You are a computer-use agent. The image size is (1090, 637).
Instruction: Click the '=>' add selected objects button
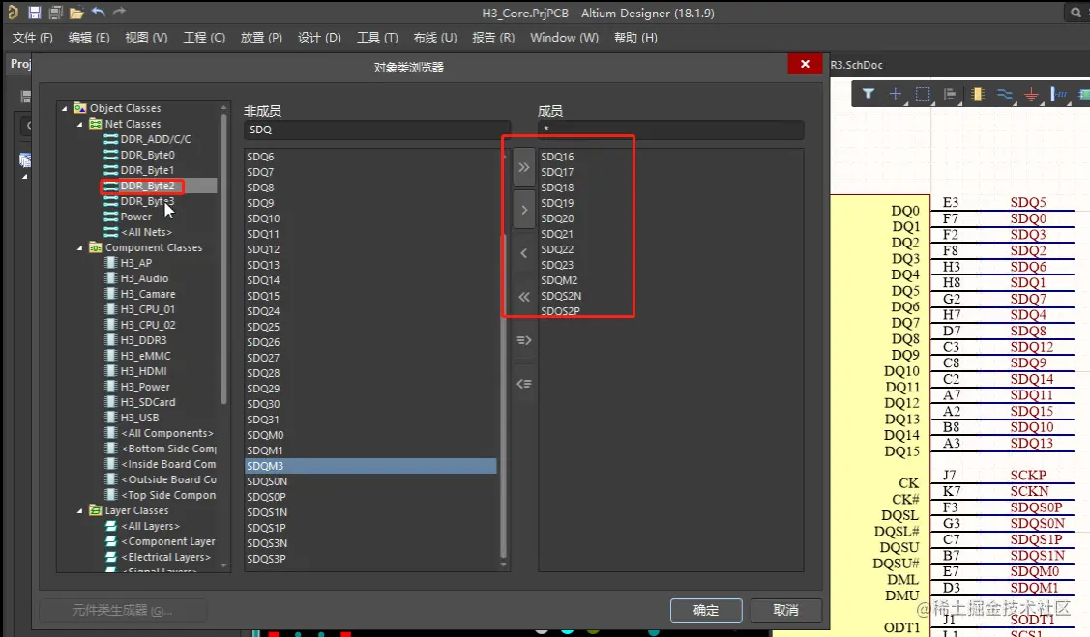524,340
